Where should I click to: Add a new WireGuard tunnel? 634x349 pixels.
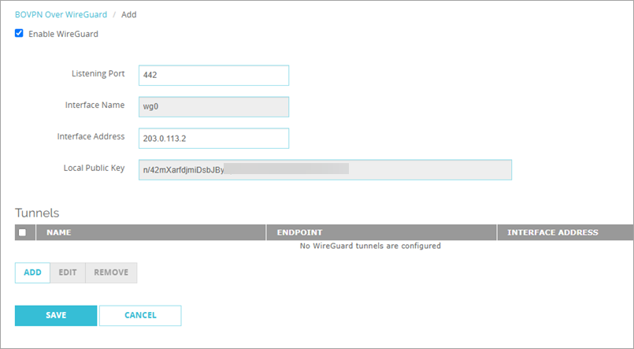(x=32, y=273)
